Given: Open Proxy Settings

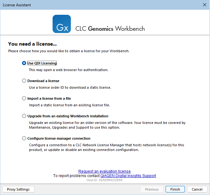Looking at the screenshot, I should point(18,189).
